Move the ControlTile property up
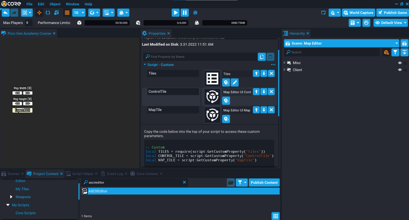Viewport: 409px width, 220px height. pos(256,91)
